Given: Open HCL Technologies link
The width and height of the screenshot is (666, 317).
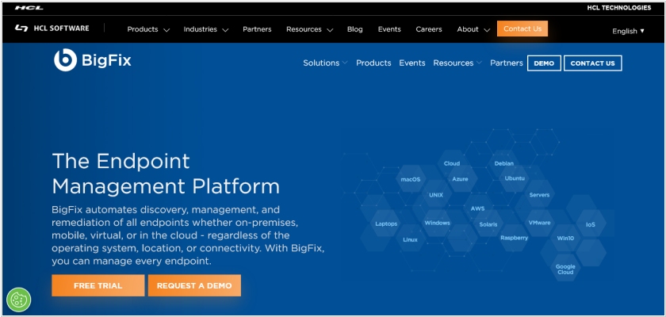Looking at the screenshot, I should click(x=618, y=7).
